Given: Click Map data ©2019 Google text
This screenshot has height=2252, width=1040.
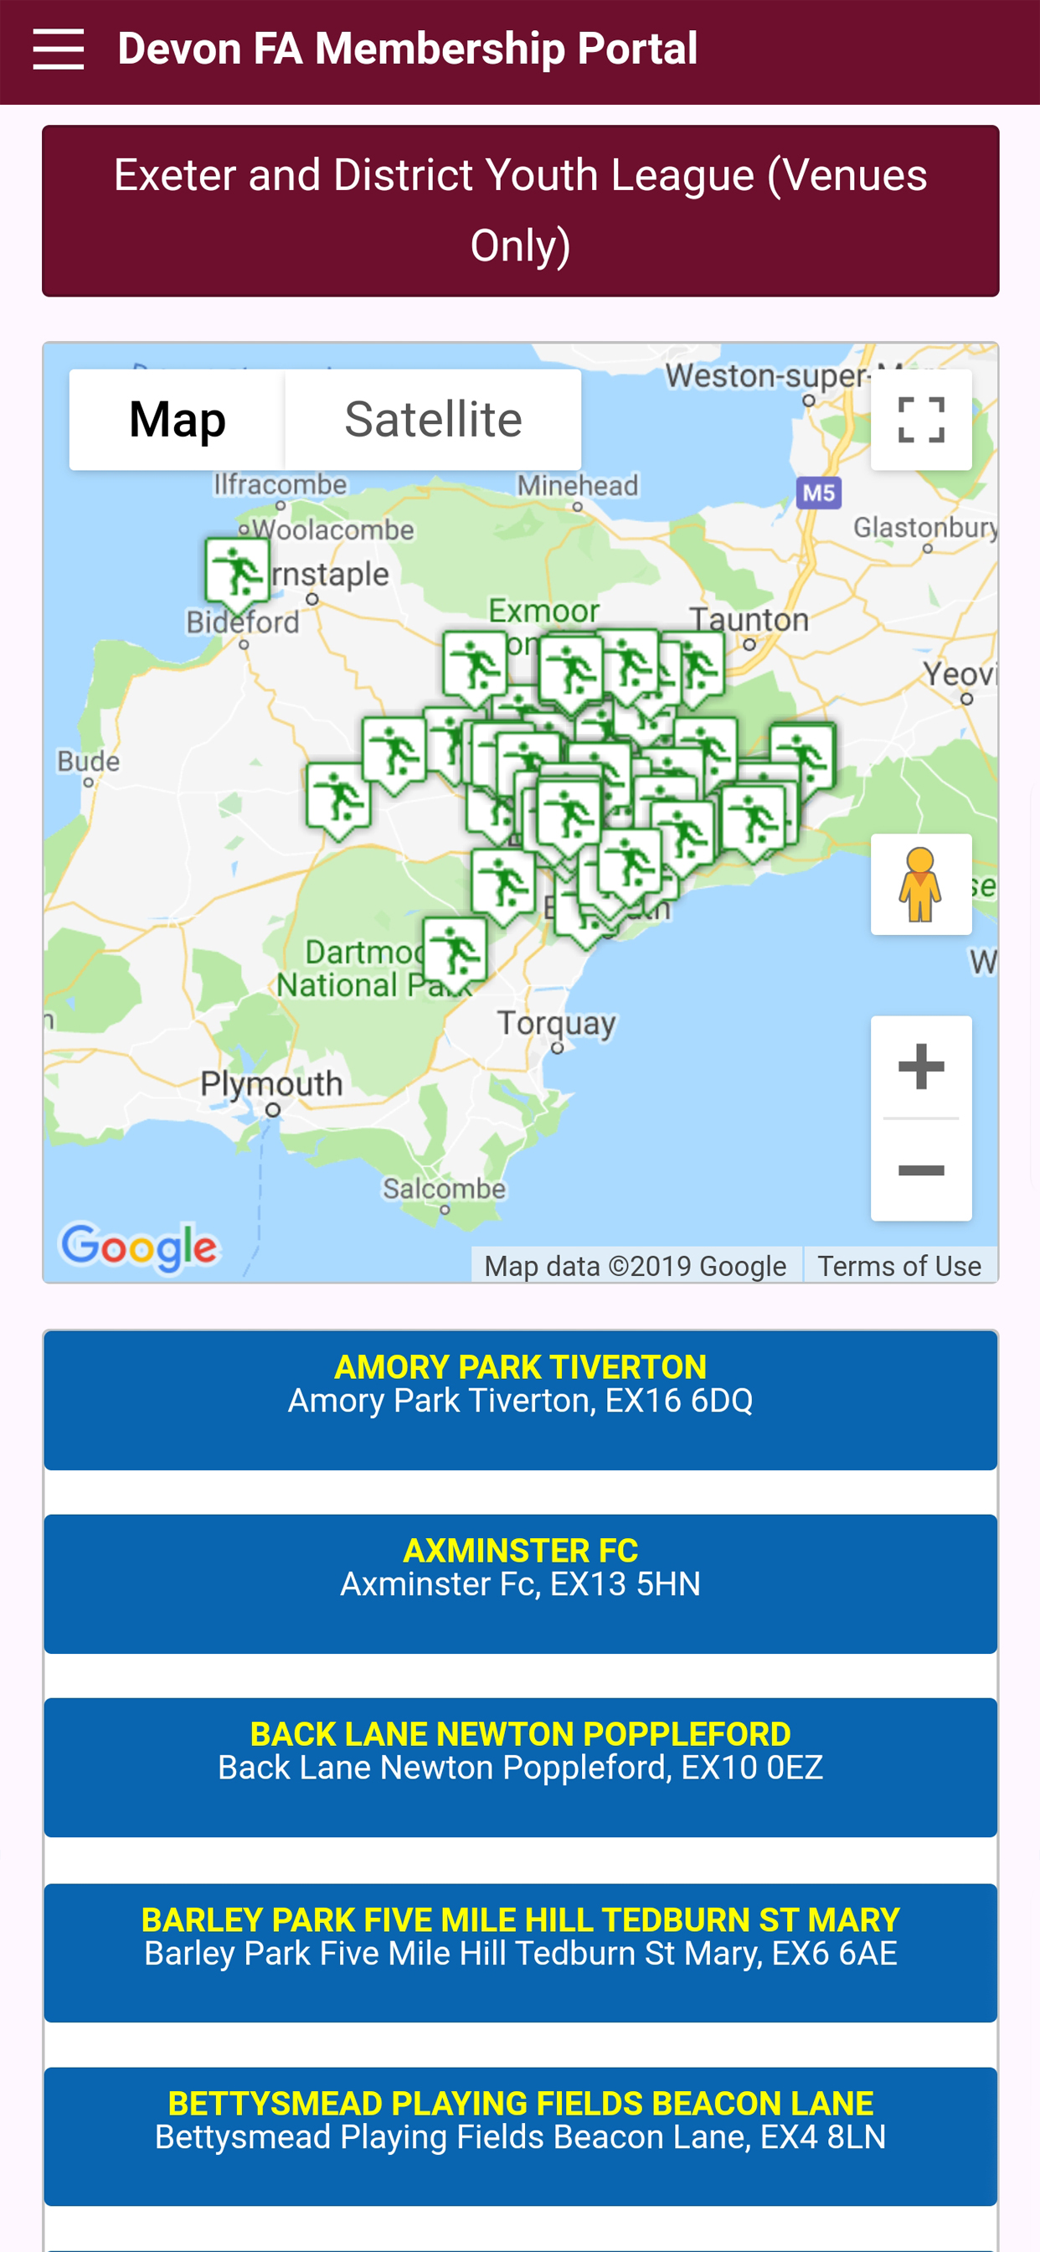Looking at the screenshot, I should click(x=636, y=1266).
